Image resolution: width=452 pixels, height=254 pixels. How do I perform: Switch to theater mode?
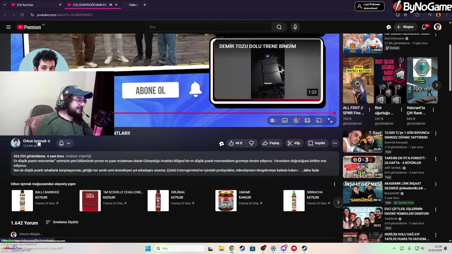308,121
